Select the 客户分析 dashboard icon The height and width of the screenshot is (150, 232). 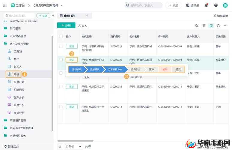pos(9,97)
